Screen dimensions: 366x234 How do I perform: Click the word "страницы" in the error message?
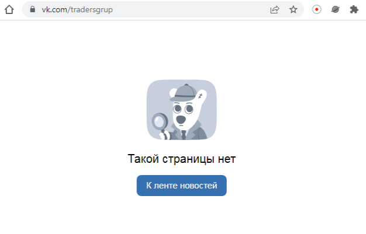188,159
